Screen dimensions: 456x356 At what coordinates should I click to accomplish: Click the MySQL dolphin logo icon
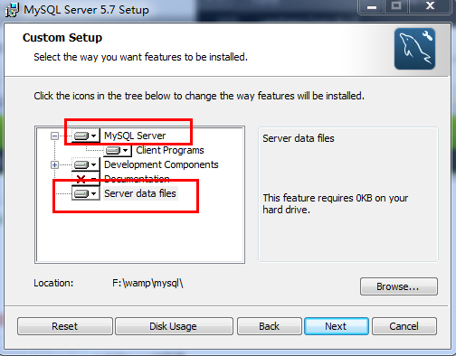click(x=414, y=49)
